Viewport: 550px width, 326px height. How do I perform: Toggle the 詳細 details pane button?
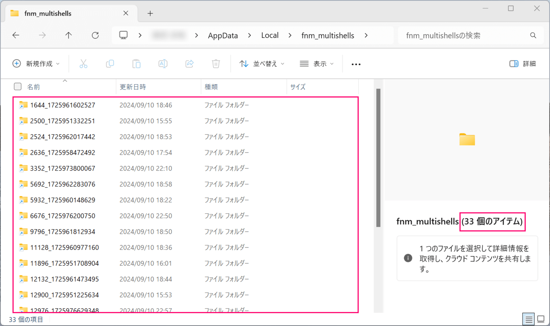click(x=522, y=64)
